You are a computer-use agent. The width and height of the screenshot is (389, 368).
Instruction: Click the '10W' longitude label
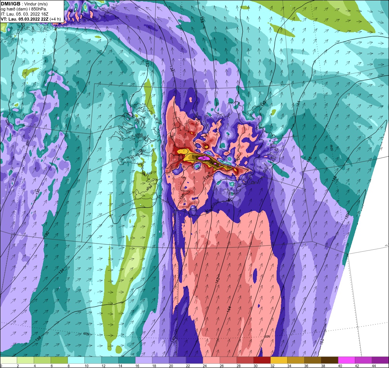332,149
